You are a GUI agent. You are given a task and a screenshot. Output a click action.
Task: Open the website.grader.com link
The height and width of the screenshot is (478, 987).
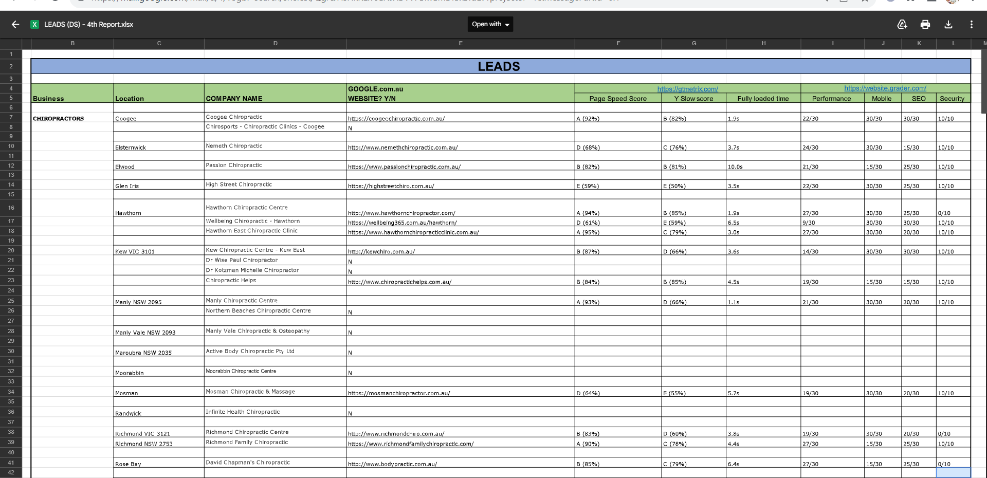pyautogui.click(x=885, y=88)
